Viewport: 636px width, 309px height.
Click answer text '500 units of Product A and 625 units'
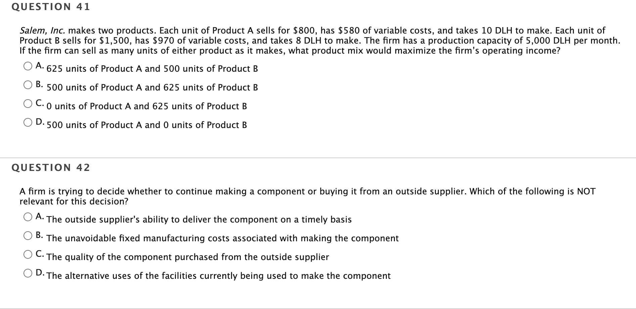(151, 87)
